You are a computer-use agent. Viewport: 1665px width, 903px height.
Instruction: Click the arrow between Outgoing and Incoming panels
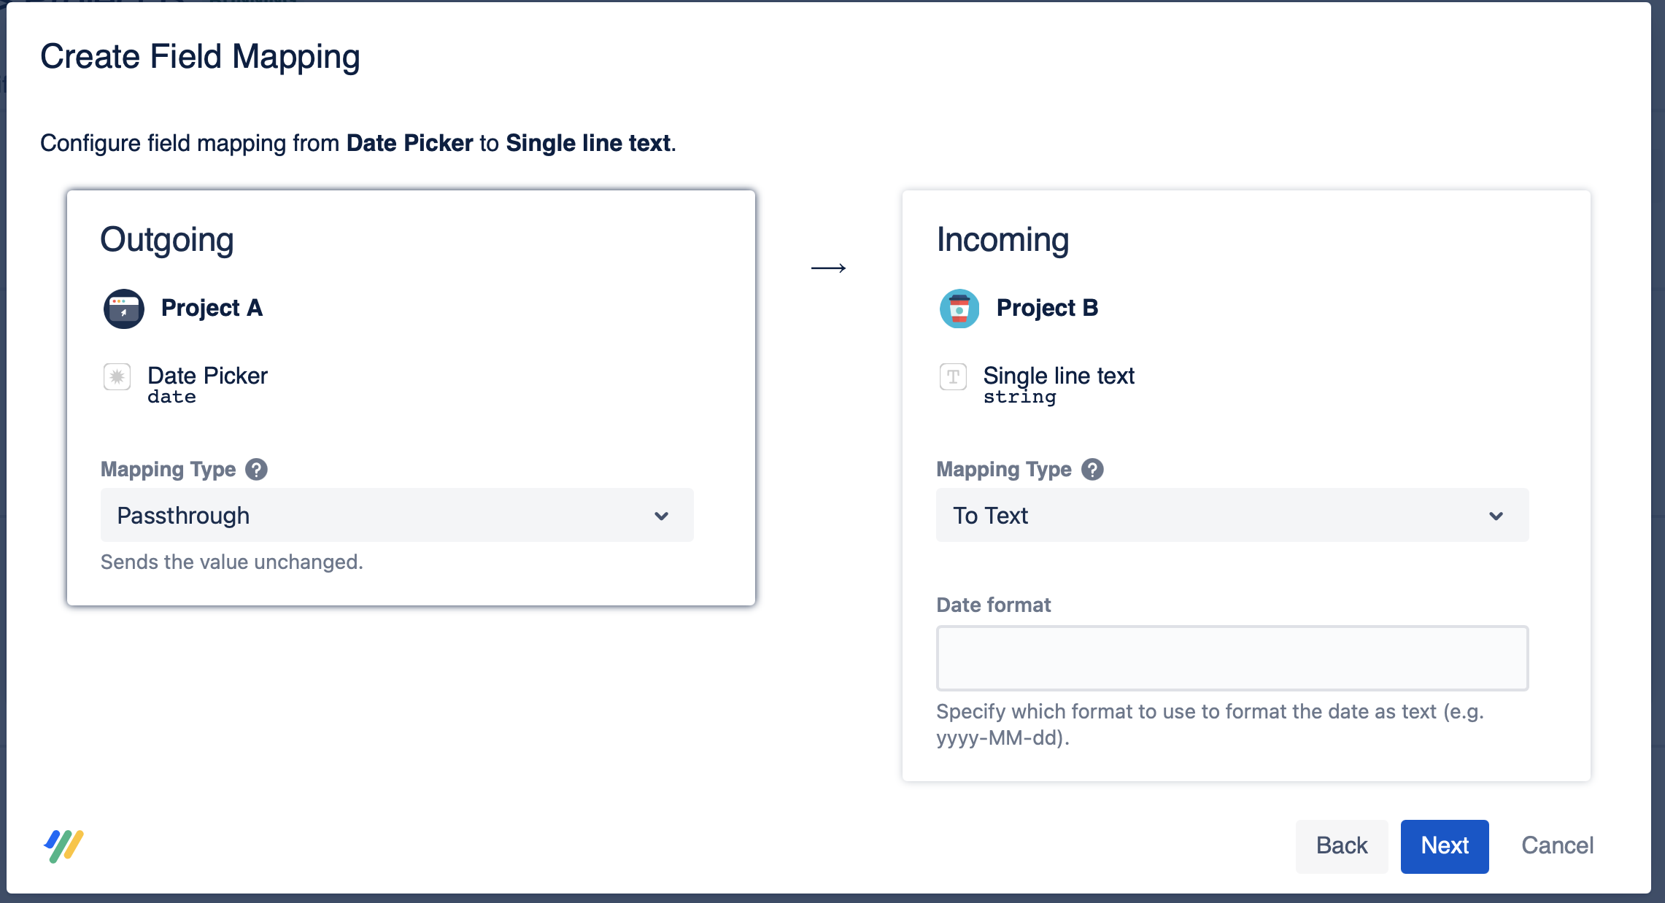point(830,268)
